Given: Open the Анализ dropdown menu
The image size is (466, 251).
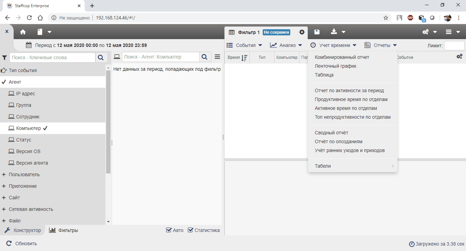Looking at the screenshot, I should tap(286, 45).
